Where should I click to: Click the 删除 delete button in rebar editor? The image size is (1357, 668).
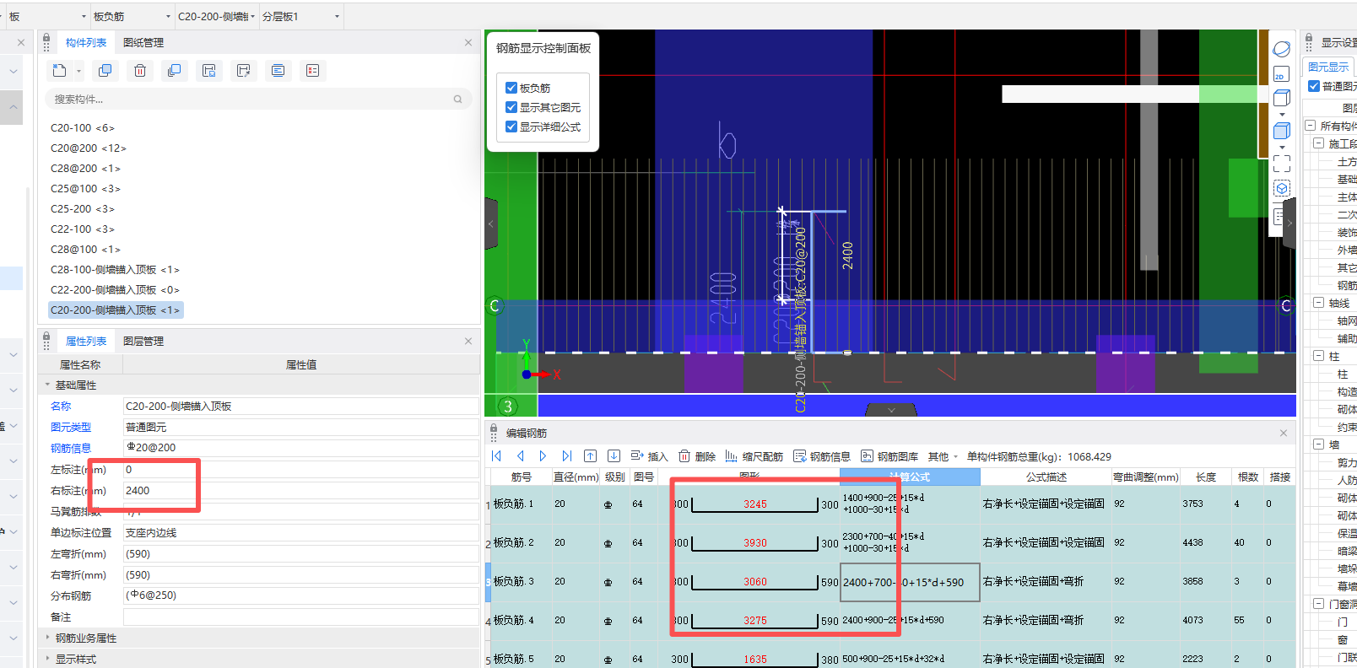[697, 456]
